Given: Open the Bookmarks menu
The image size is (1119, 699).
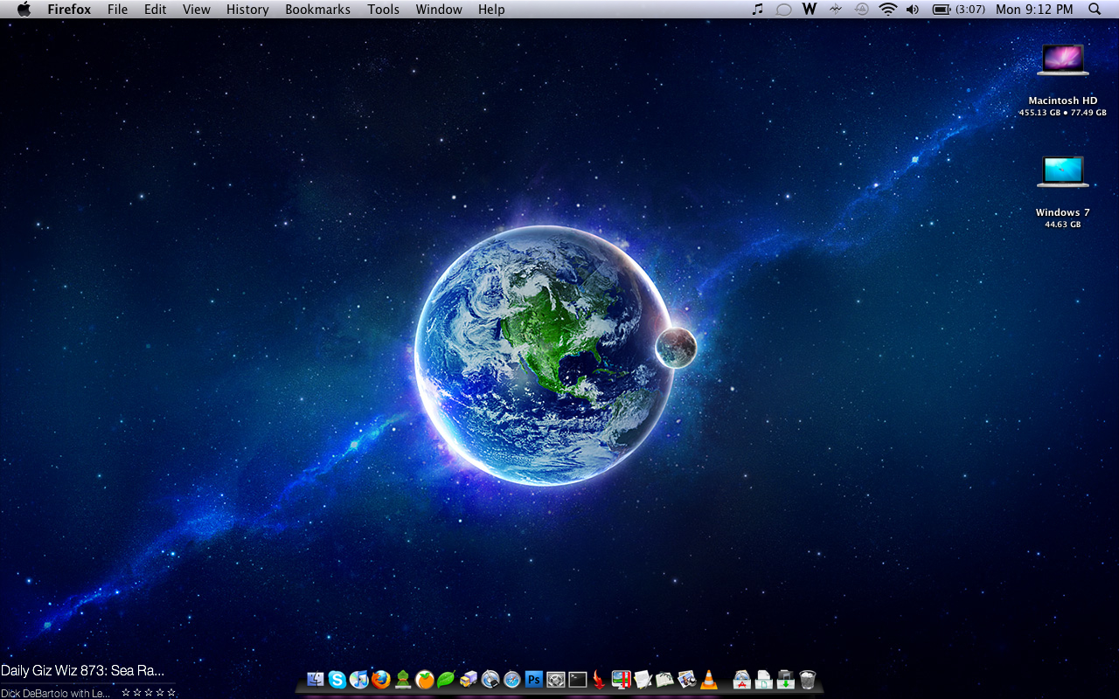Looking at the screenshot, I should click(x=317, y=10).
